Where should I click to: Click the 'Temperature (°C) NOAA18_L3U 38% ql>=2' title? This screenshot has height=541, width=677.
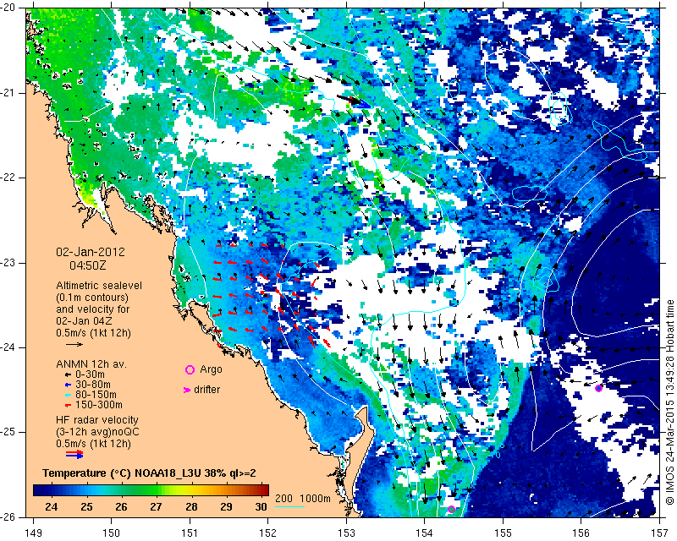pyautogui.click(x=149, y=473)
